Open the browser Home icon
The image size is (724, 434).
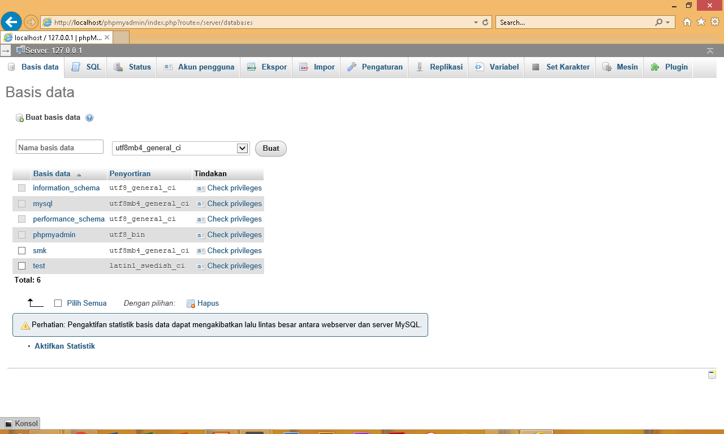tap(687, 22)
